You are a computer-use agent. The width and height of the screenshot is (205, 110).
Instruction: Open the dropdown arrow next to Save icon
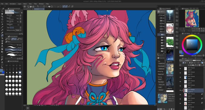35,6
